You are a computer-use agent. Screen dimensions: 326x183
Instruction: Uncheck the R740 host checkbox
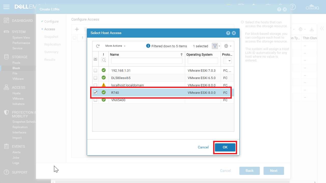tap(95, 93)
